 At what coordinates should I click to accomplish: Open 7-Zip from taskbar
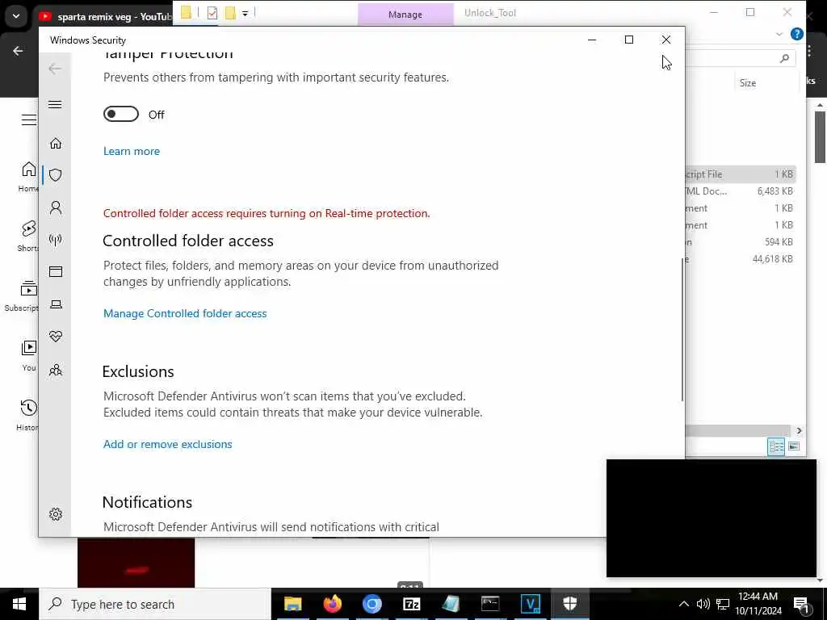pyautogui.click(x=411, y=604)
